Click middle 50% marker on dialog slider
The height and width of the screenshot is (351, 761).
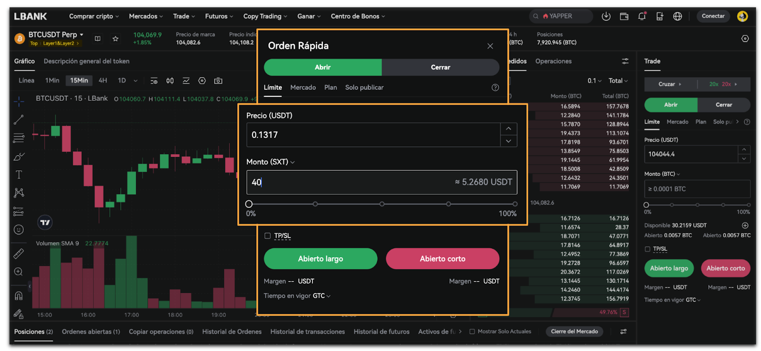(382, 204)
